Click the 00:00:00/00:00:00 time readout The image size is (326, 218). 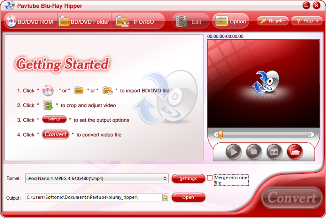tap(225, 36)
